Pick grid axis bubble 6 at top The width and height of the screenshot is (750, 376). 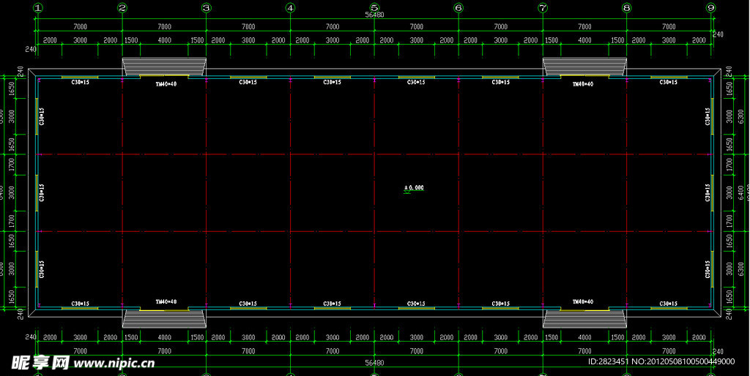point(458,8)
